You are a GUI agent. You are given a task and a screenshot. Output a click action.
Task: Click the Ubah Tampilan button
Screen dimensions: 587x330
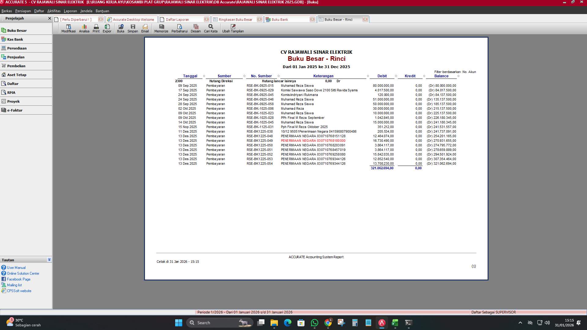click(x=233, y=28)
